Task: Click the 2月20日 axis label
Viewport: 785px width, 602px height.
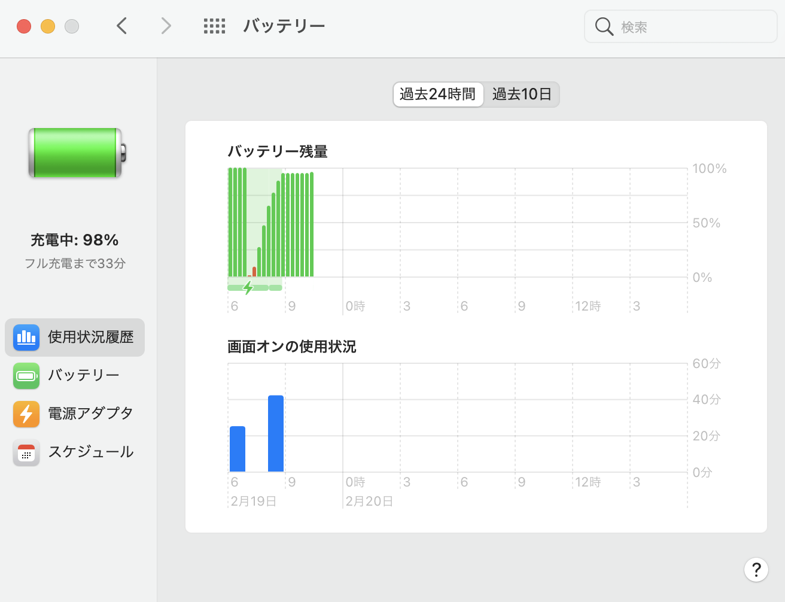Action: point(369,501)
